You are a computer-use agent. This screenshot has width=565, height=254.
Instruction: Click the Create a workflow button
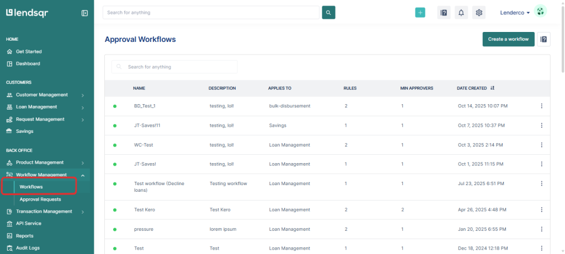(508, 39)
